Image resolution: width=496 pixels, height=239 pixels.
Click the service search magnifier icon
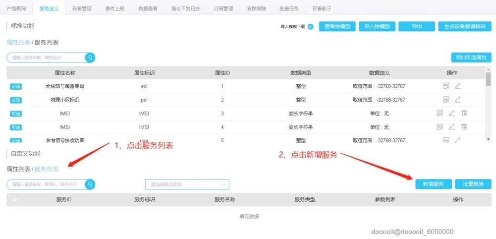point(90,184)
